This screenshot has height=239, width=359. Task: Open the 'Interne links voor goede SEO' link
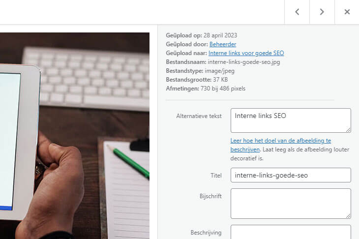(x=246, y=53)
